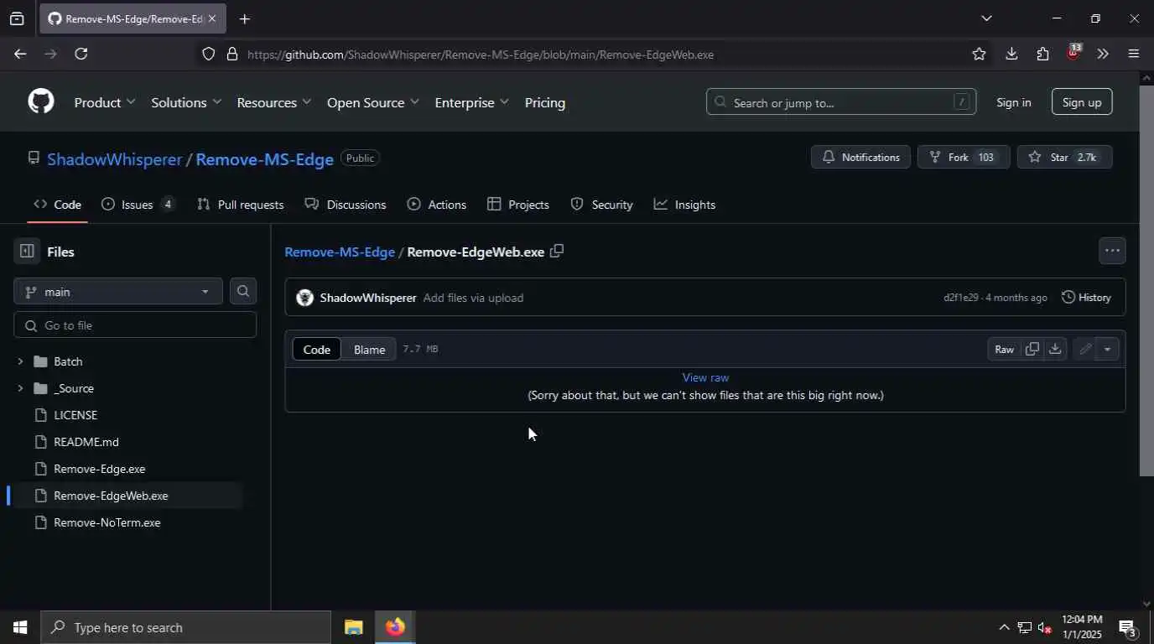Click the file tree search icon
The image size is (1154, 644).
(x=243, y=291)
